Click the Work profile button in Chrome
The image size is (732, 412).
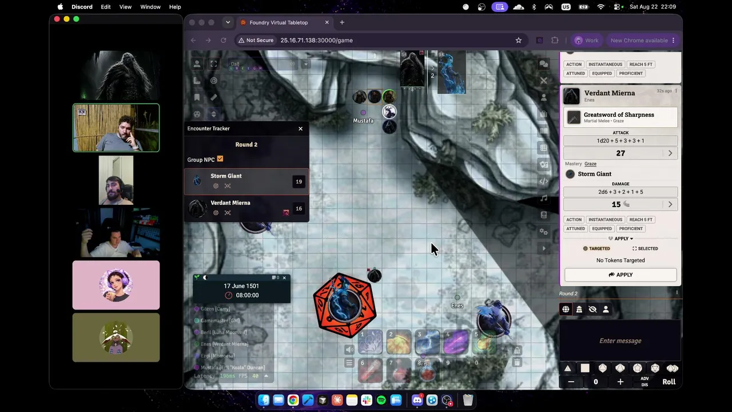[x=586, y=40]
